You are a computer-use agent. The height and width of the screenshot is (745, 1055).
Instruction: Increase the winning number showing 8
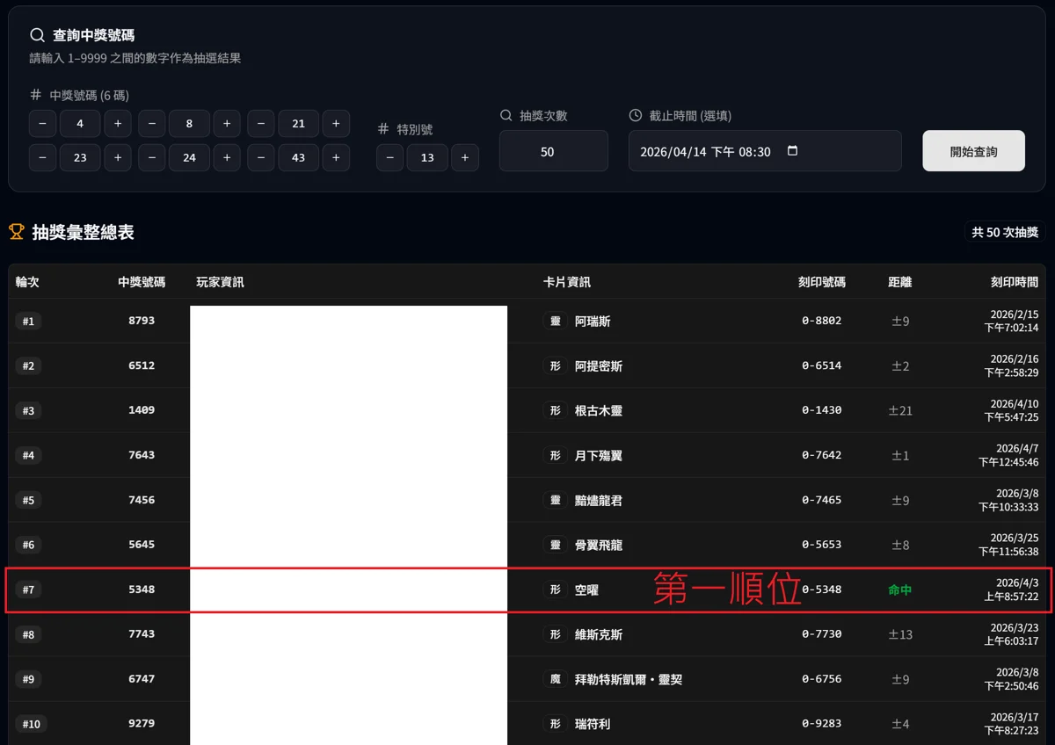point(227,124)
